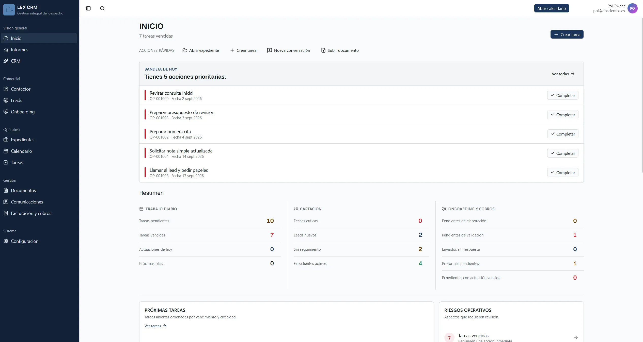Open Documentos in sidebar
The image size is (643, 342).
(x=39, y=190)
